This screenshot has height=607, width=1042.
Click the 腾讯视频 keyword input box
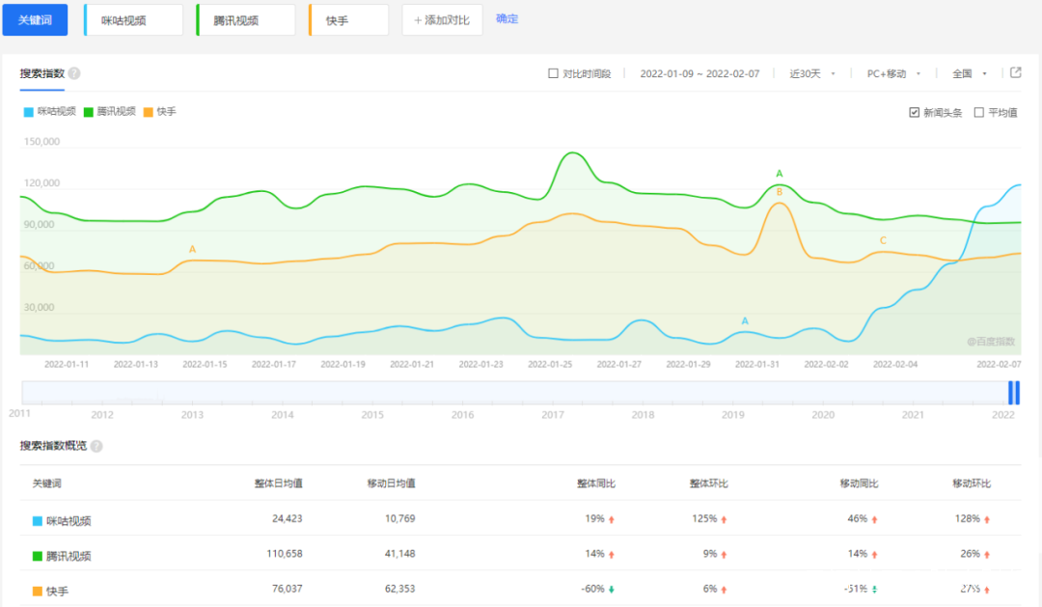click(246, 20)
